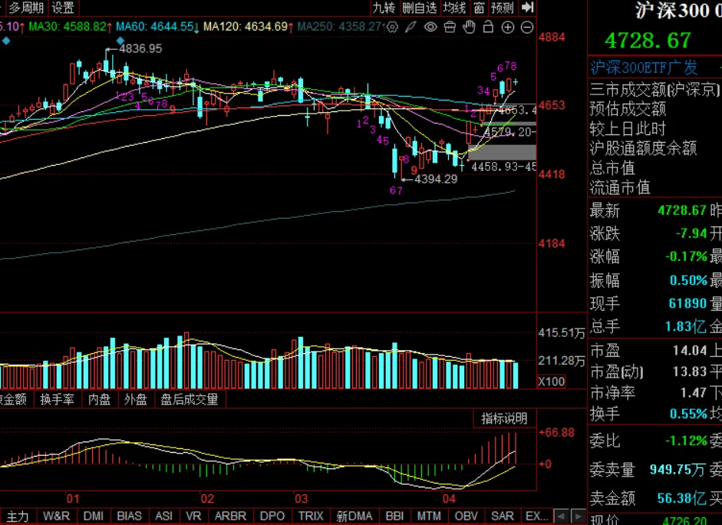Screen dimensions: 722x525
Task: Select the ARBR indicator tab
Action: 230,517
